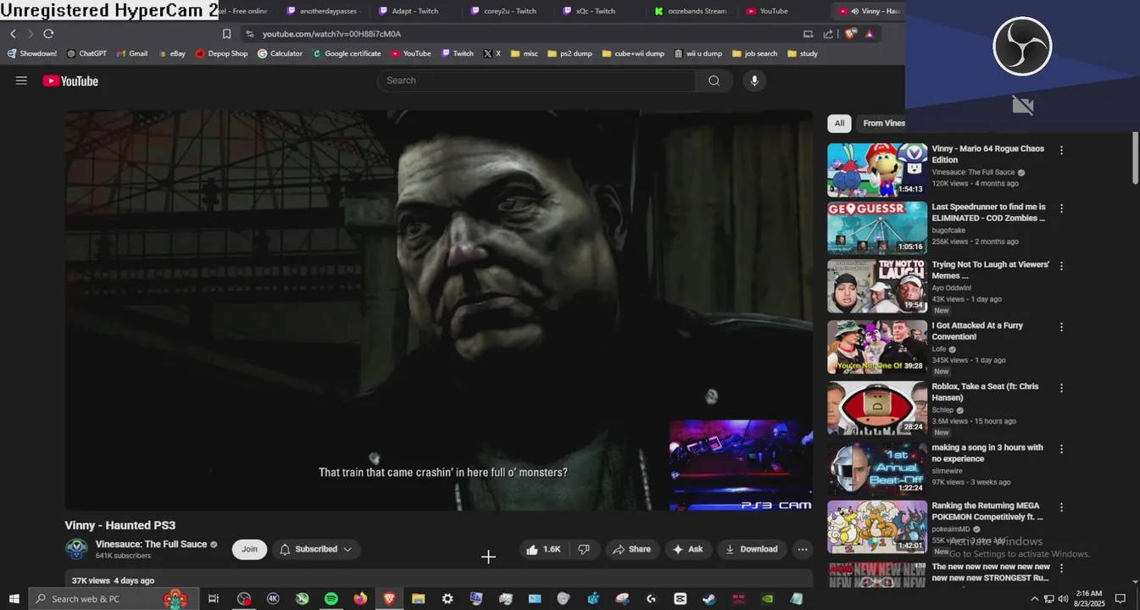Open Try Not To Laugh video thumbnail
The height and width of the screenshot is (610, 1140).
(877, 286)
